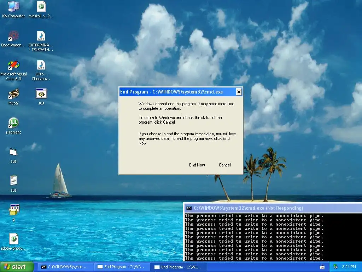362x272 pixels.
Task: Switch to second End Program taskbar button
Action: pyautogui.click(x=179, y=267)
